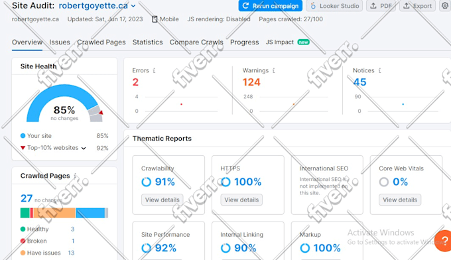The height and width of the screenshot is (260, 451).
Task: Click the HTTPS 100% progress ring
Action: tap(225, 182)
